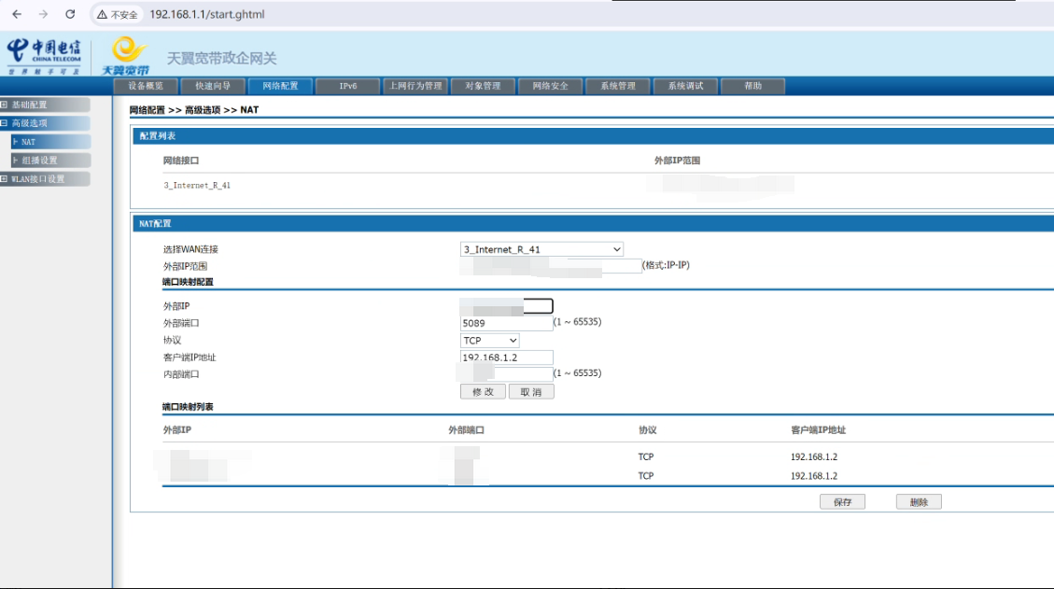The width and height of the screenshot is (1054, 589).
Task: Open the 选择WAN连接 dropdown
Action: point(541,249)
